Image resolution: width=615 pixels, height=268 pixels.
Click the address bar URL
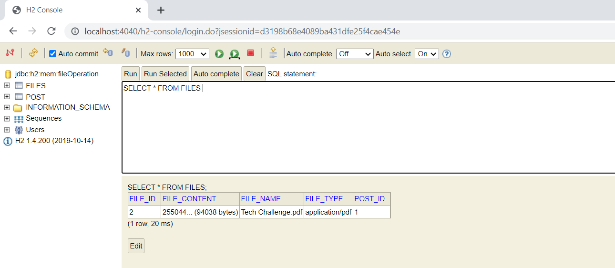242,31
